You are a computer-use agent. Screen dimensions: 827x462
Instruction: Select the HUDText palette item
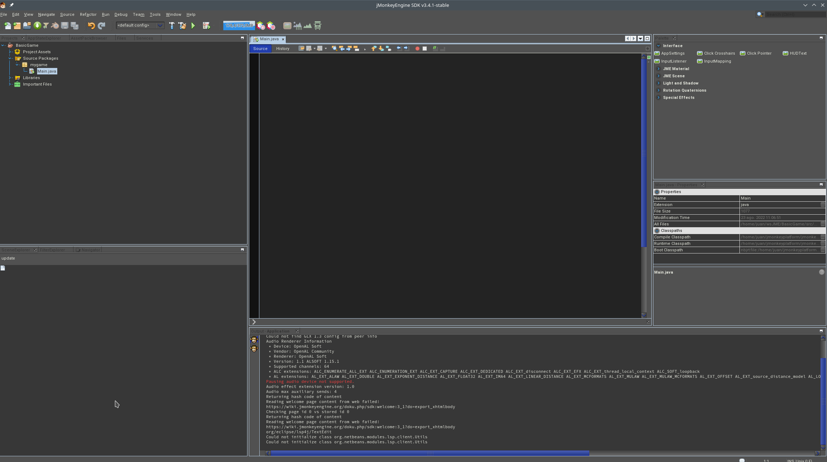click(x=795, y=53)
